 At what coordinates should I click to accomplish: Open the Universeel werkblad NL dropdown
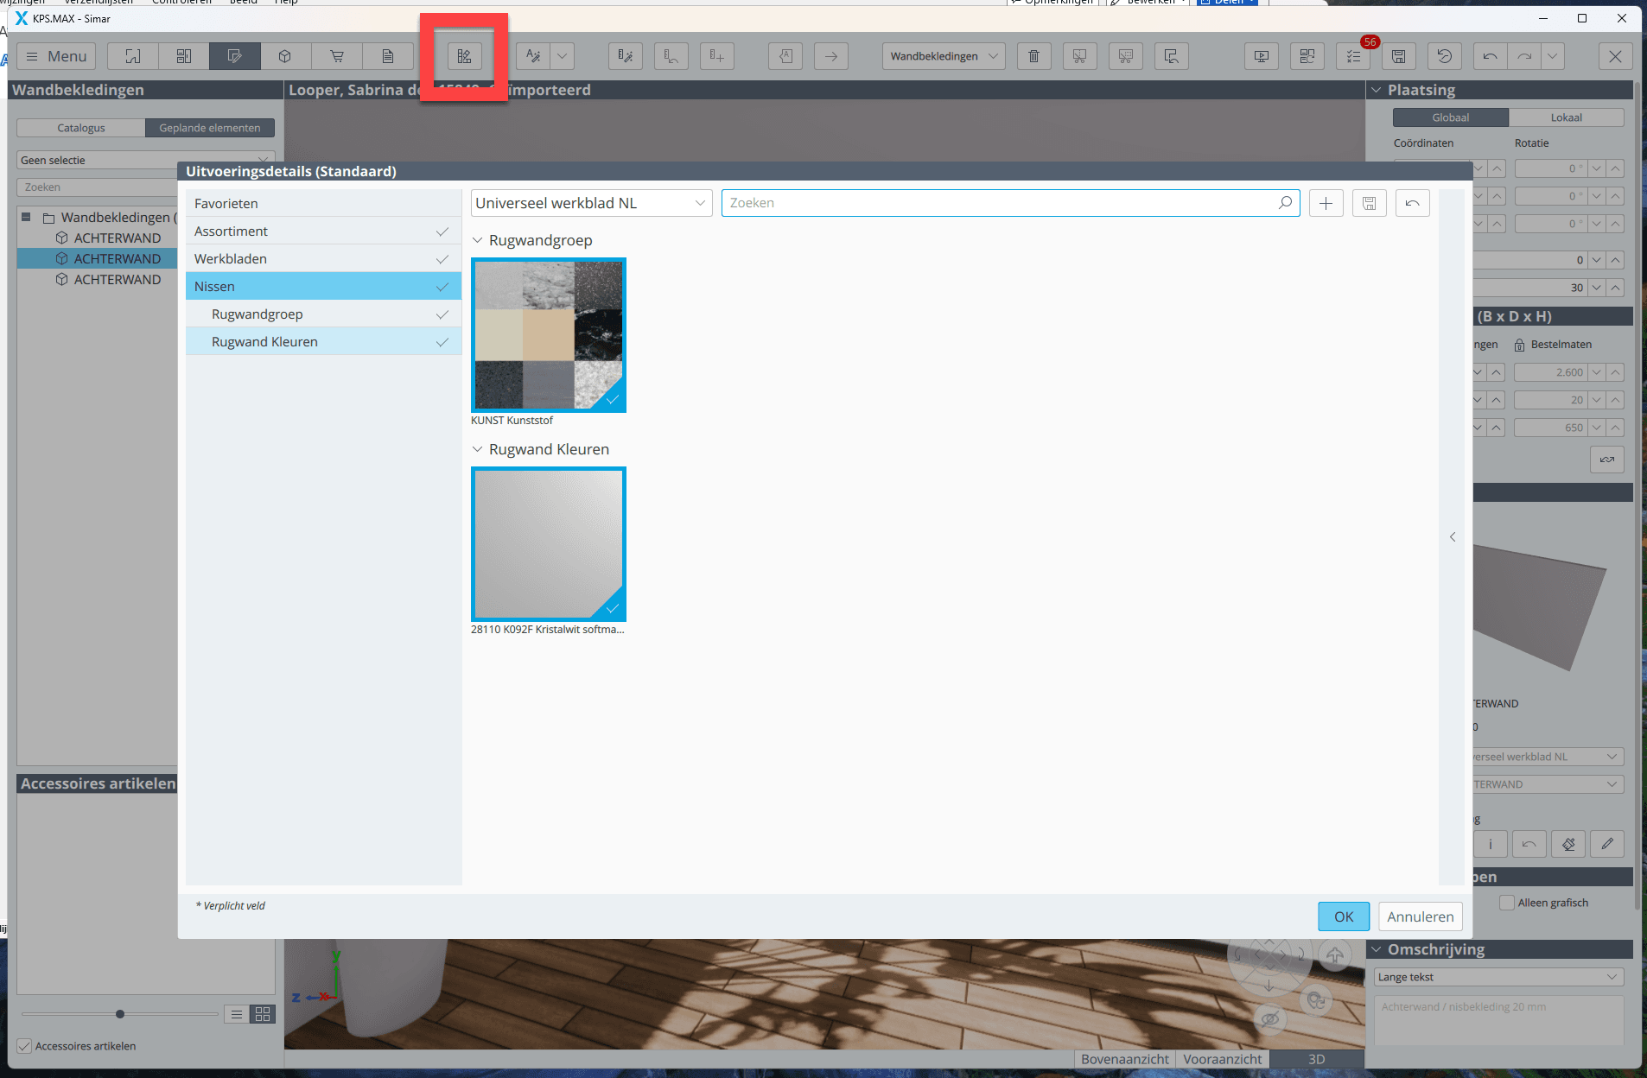pos(591,203)
